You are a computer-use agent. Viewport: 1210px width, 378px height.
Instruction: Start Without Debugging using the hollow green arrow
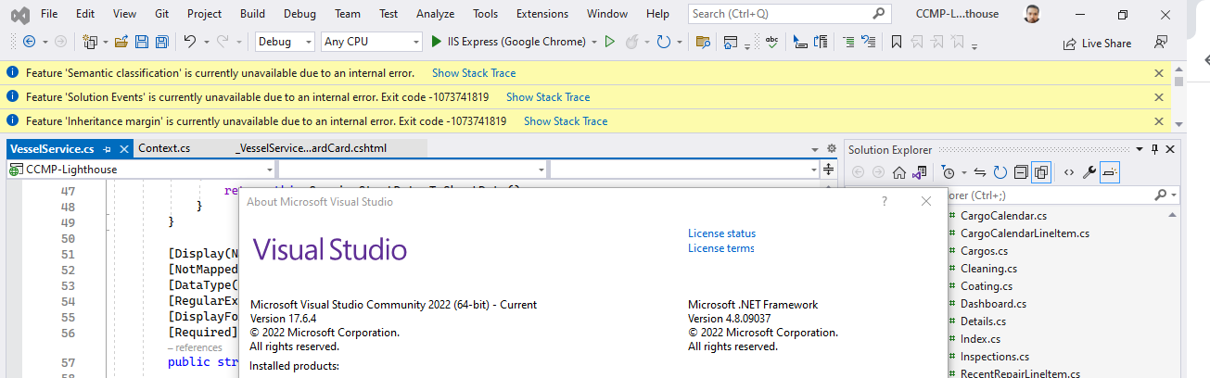[x=609, y=42]
